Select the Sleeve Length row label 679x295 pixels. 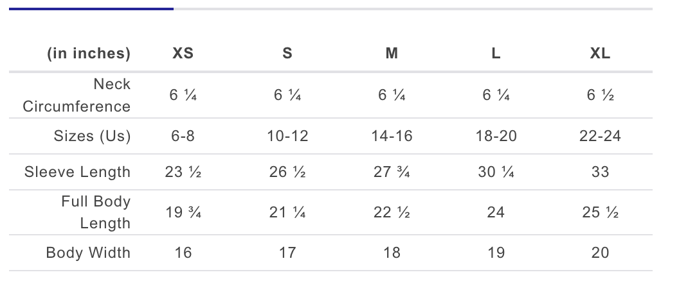[x=78, y=172]
